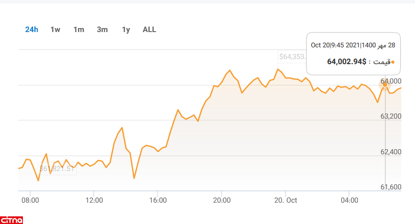
Task: Show the 1m price history
Action: tap(78, 30)
